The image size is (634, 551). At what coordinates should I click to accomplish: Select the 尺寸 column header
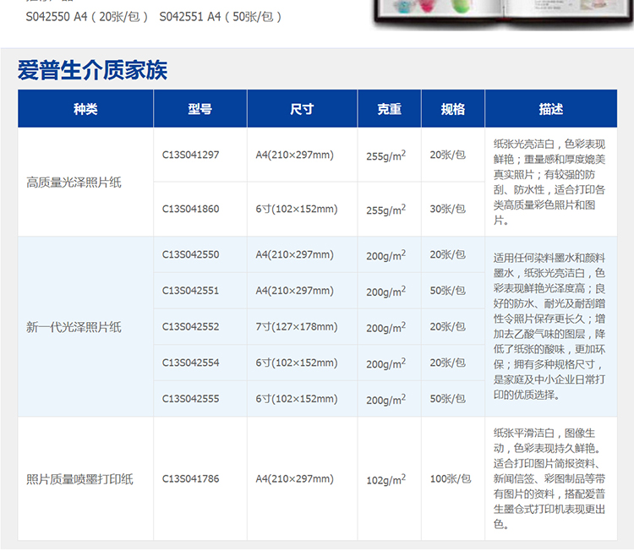click(x=302, y=109)
